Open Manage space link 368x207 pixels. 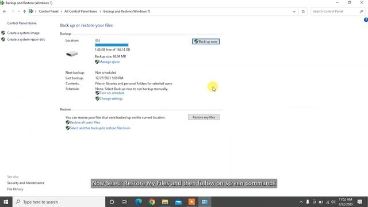[109, 62]
